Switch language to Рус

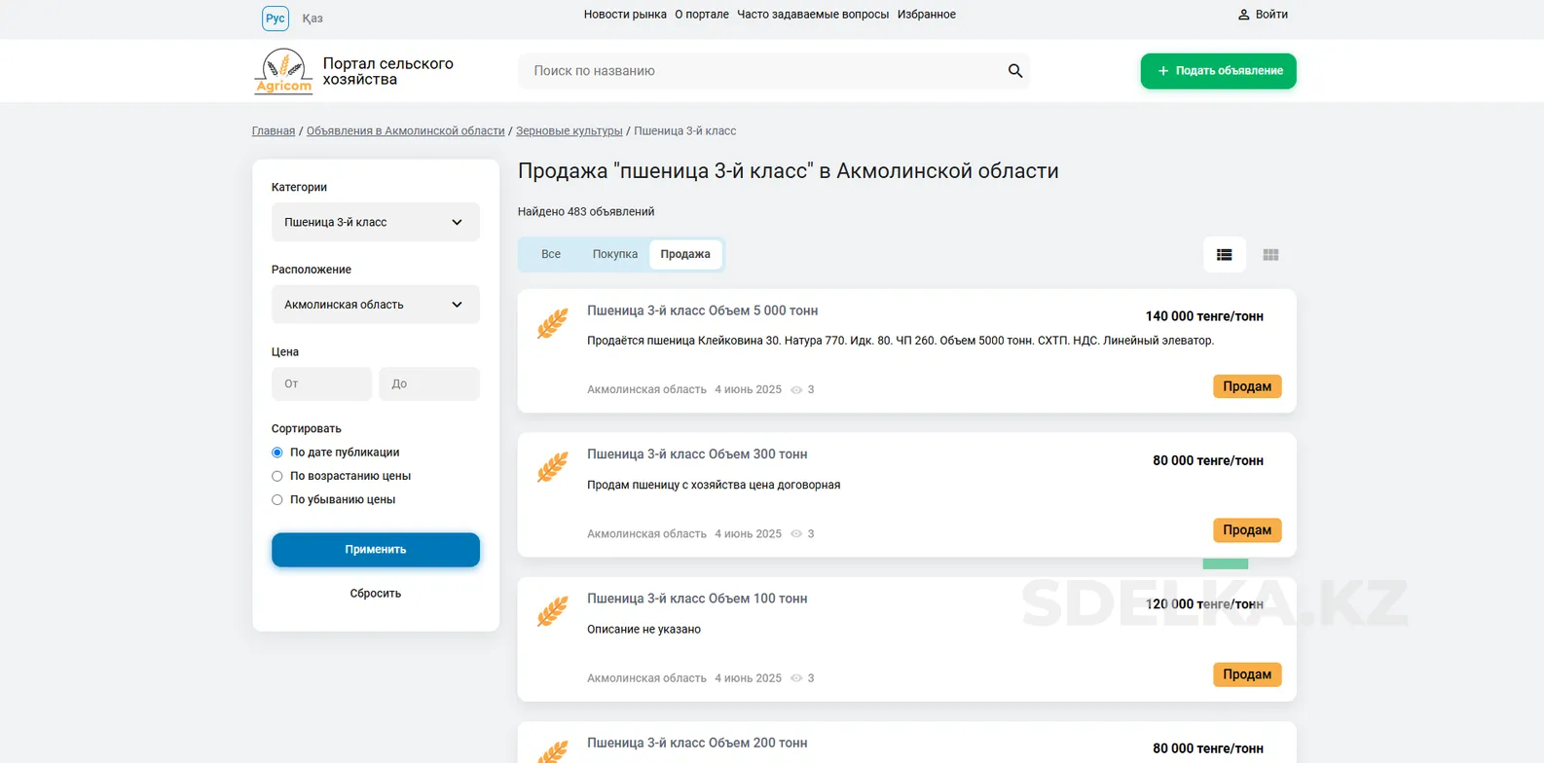[276, 18]
